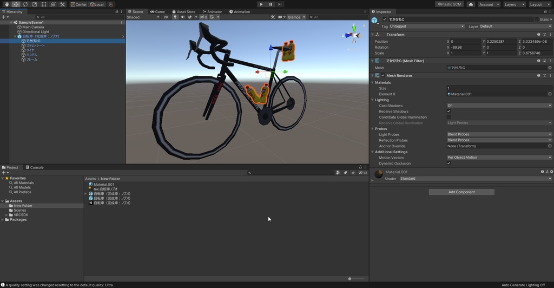Toggle grid snapping icon
The height and width of the screenshot is (288, 554).
(x=110, y=4)
